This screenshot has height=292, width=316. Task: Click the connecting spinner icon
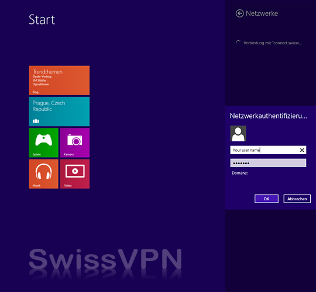click(238, 43)
